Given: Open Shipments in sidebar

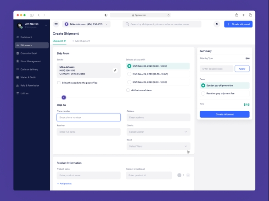Looking at the screenshot, I should [x=32, y=45].
